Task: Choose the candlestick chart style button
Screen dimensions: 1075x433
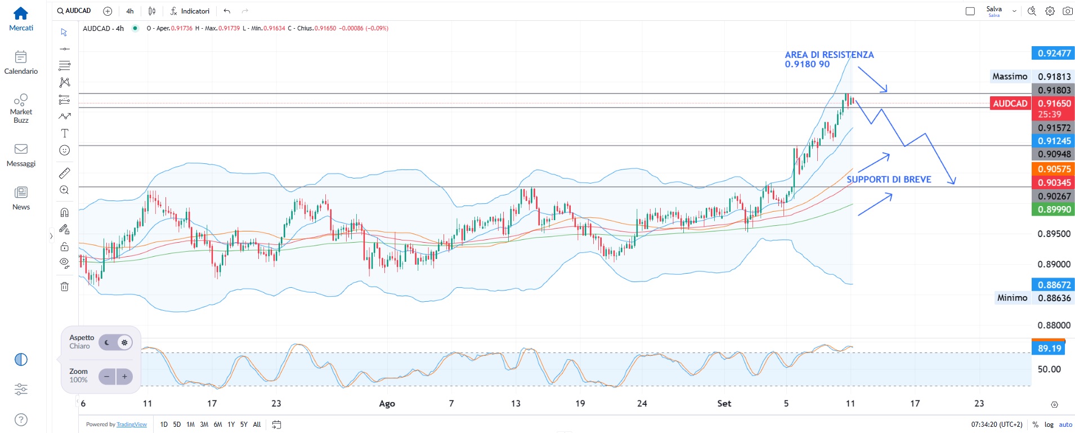Action: pos(152,11)
